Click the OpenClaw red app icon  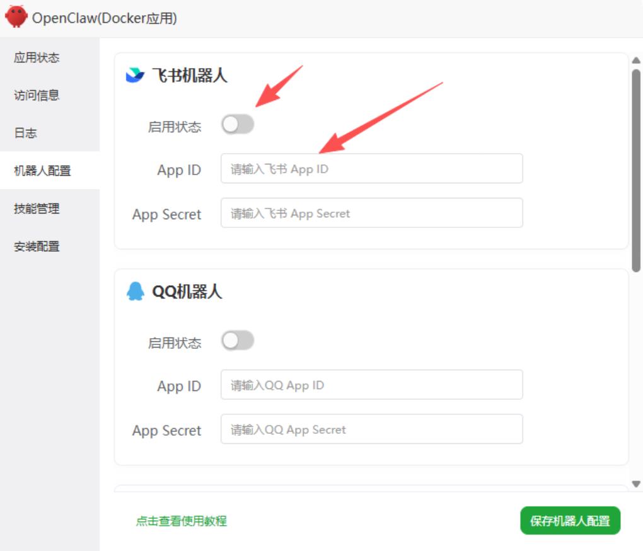point(16,17)
